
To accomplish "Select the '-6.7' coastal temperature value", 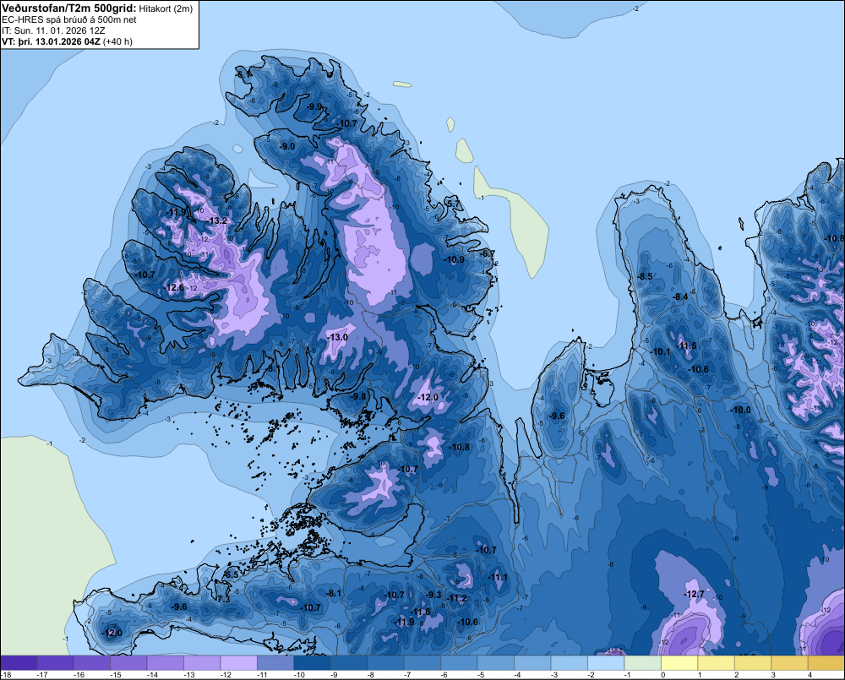I will 488,253.
